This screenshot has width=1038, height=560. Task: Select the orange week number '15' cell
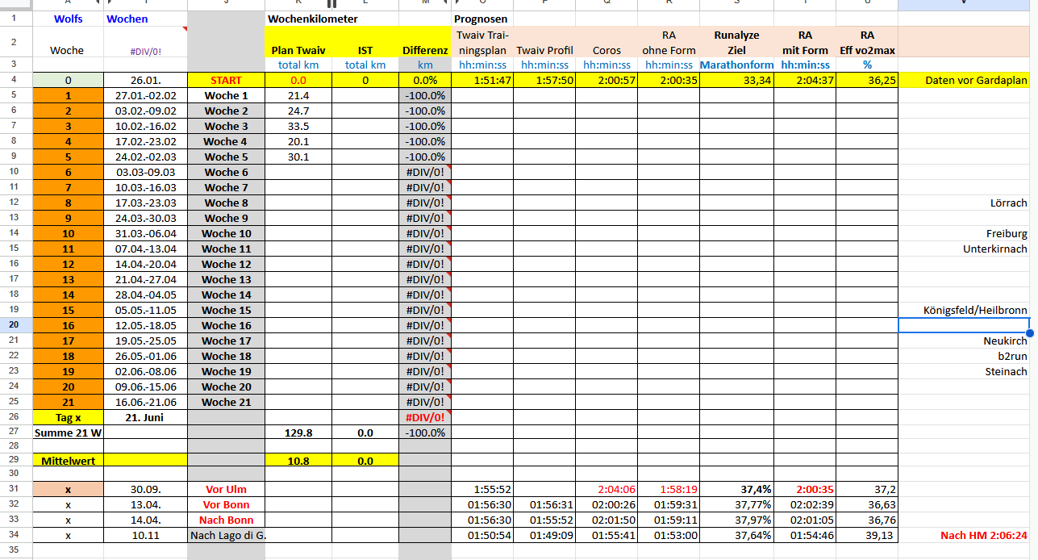click(x=68, y=310)
